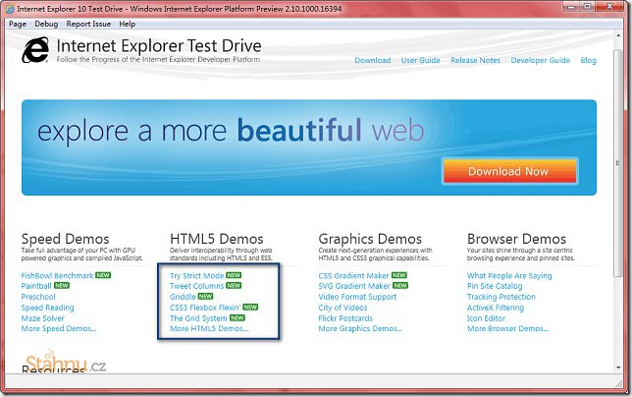The width and height of the screenshot is (632, 397).
Task: Open Try Strict Mode demo
Action: tap(196, 275)
